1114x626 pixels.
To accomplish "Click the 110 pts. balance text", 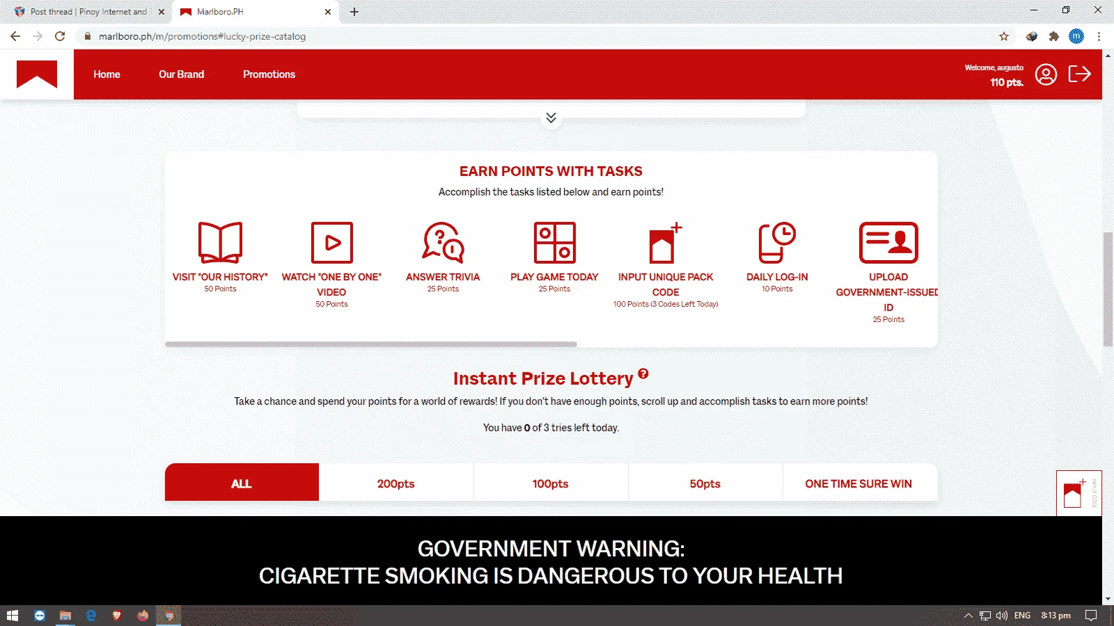I will coord(1007,82).
